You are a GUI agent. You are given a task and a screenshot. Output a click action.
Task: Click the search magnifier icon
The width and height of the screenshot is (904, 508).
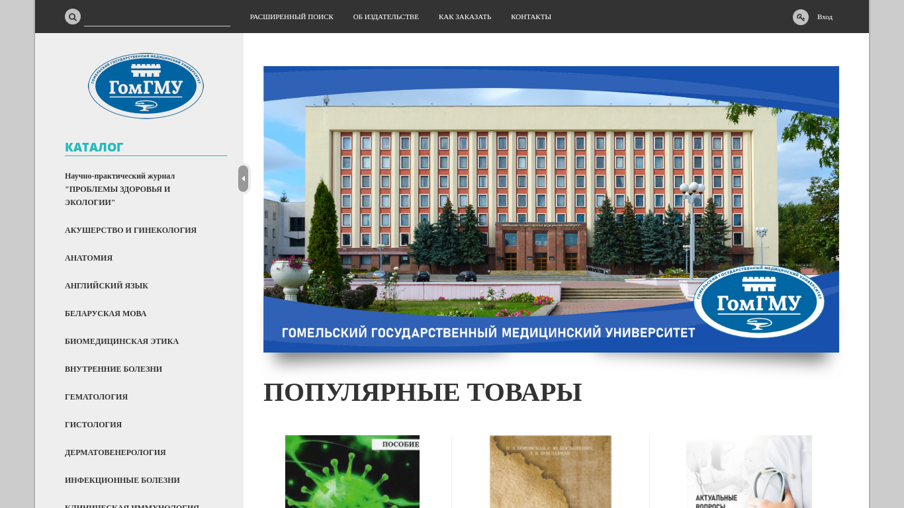pyautogui.click(x=73, y=17)
